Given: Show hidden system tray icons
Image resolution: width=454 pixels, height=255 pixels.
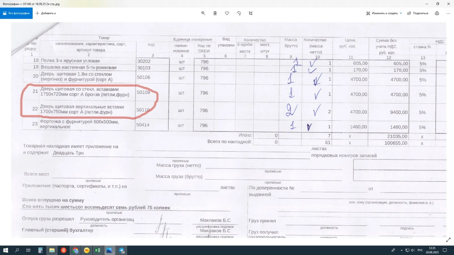Looking at the screenshot, I should coord(401,250).
